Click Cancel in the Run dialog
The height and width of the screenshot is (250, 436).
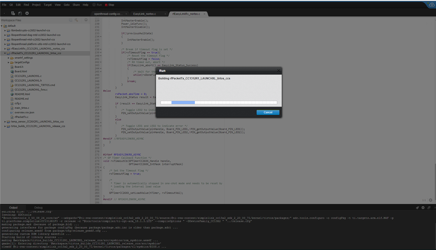pyautogui.click(x=268, y=112)
